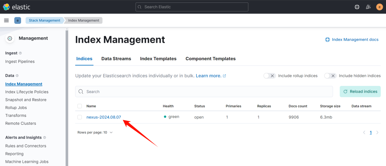Toggle Include rollup indices switch
The height and width of the screenshot is (166, 386).
[x=269, y=76]
